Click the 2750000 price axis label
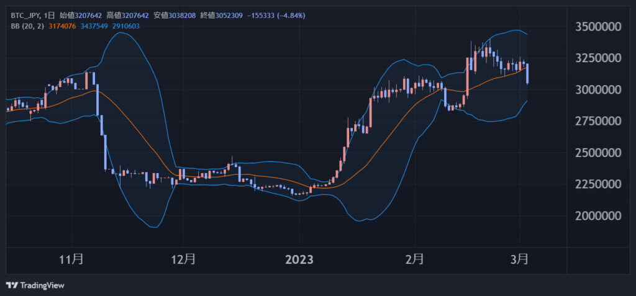 pos(598,121)
